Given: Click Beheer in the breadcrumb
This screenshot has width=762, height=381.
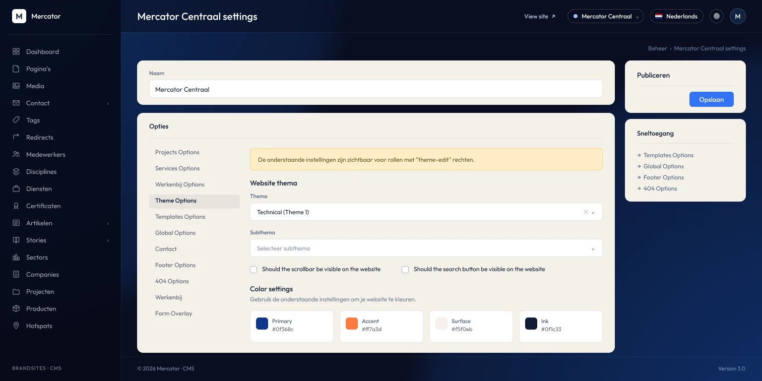Looking at the screenshot, I should [x=657, y=48].
